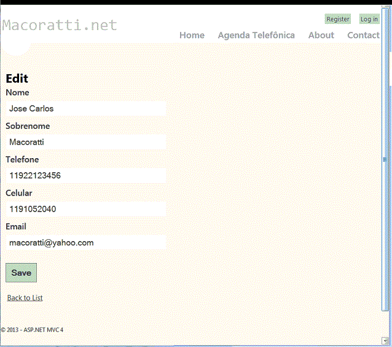Focus the Celular field 1191052040
Screen dimensions: 392x347
pos(86,209)
